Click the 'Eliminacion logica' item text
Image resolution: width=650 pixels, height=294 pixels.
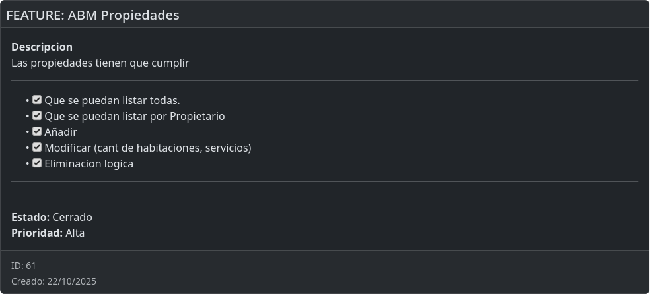tap(89, 164)
